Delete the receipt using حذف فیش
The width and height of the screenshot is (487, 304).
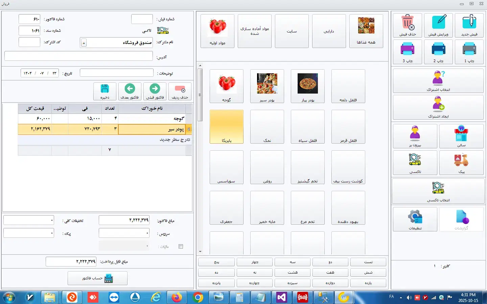(407, 25)
